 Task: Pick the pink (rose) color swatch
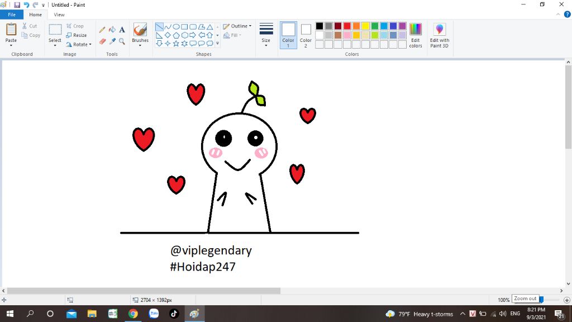(x=347, y=35)
